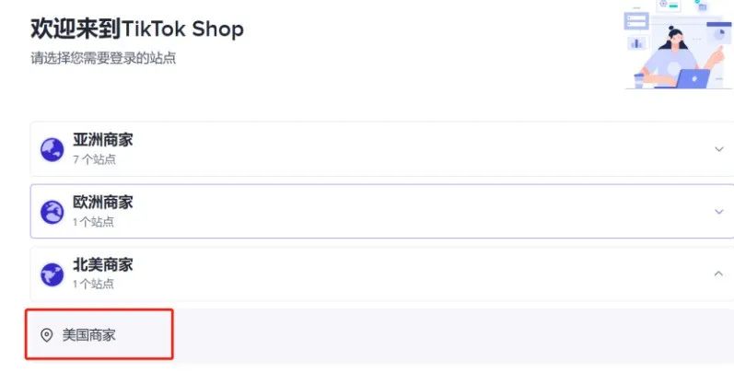Select the 亚洲商家 heading
The image size is (734, 373).
103,141
